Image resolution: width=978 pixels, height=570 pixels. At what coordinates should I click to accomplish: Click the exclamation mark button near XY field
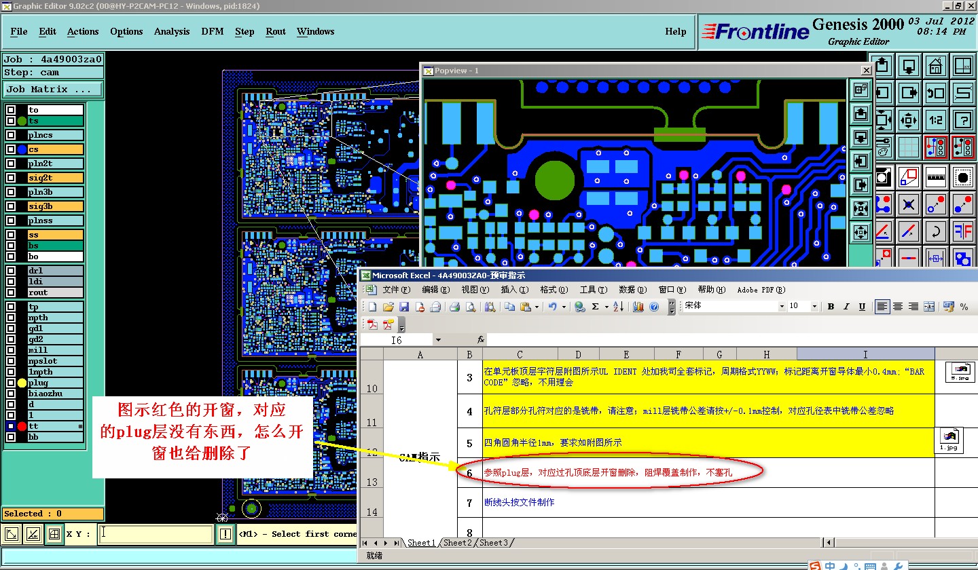[225, 534]
